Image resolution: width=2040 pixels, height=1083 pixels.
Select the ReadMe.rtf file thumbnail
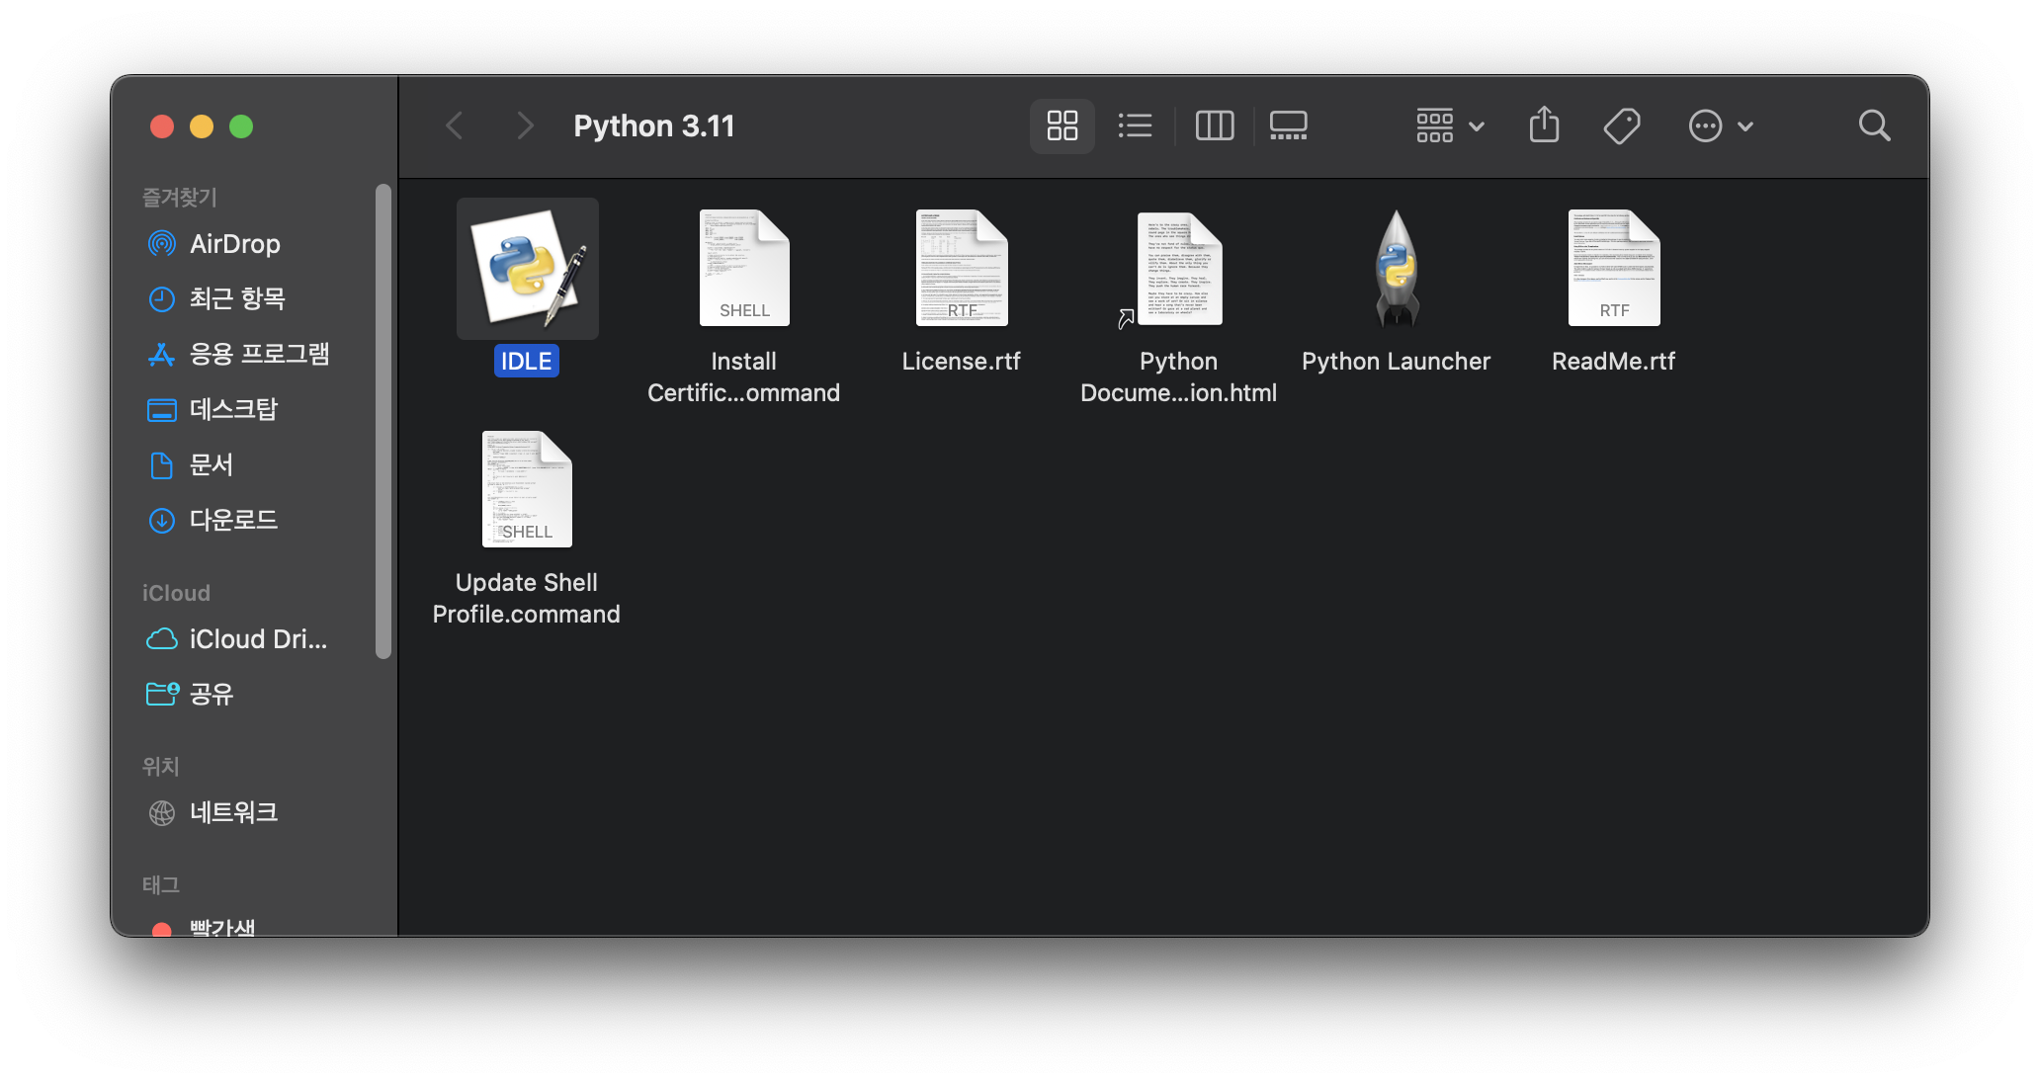(x=1613, y=269)
